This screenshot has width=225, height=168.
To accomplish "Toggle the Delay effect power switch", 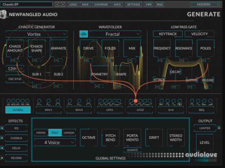I will coord(2,148).
